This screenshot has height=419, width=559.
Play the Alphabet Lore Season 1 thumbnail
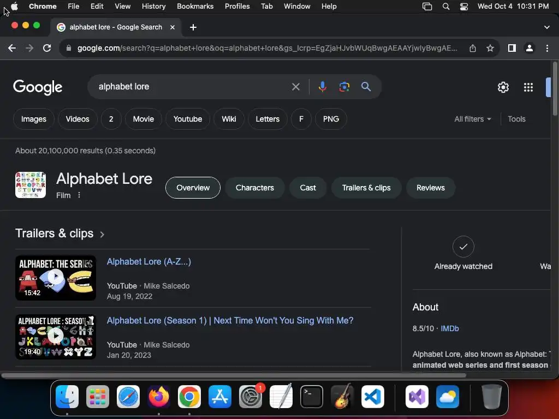[56, 337]
